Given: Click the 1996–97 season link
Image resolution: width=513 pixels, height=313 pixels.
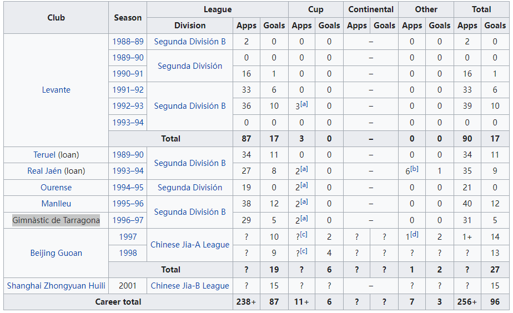Looking at the screenshot, I should click(x=128, y=220).
